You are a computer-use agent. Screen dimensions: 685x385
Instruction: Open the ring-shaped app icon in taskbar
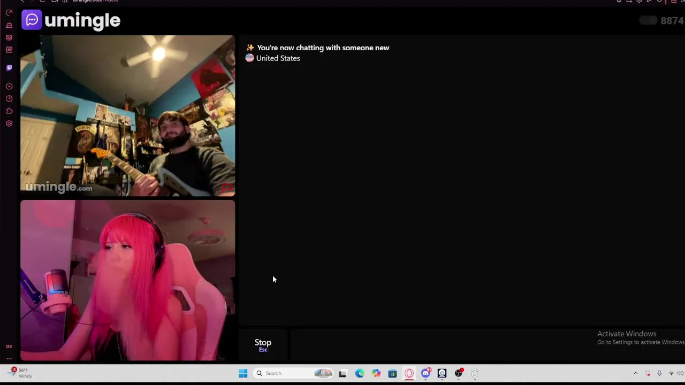pos(475,373)
